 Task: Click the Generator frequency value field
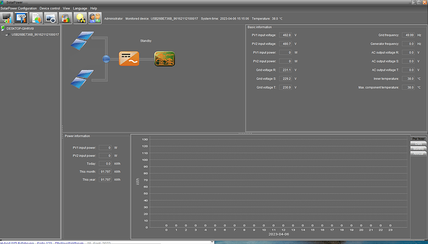coord(408,44)
